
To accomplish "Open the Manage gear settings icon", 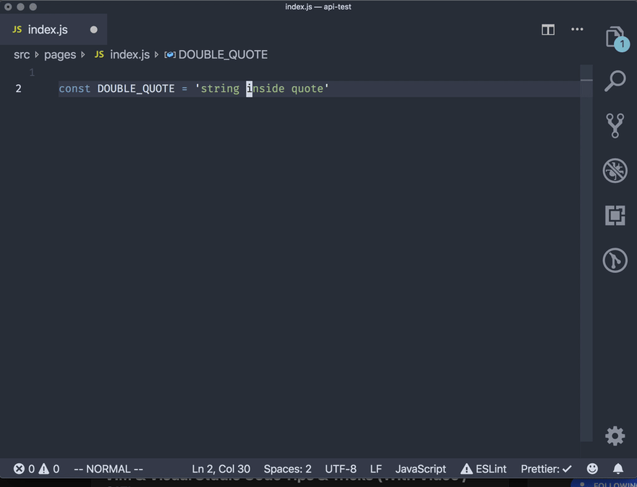I will (x=615, y=436).
